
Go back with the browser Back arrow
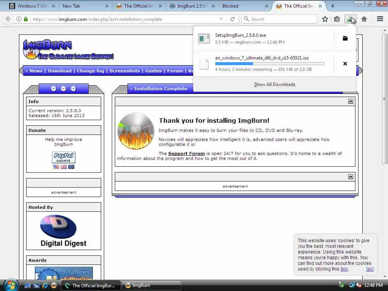(8, 19)
